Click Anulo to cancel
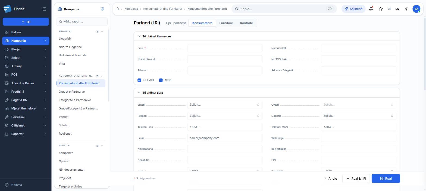 click(330, 179)
